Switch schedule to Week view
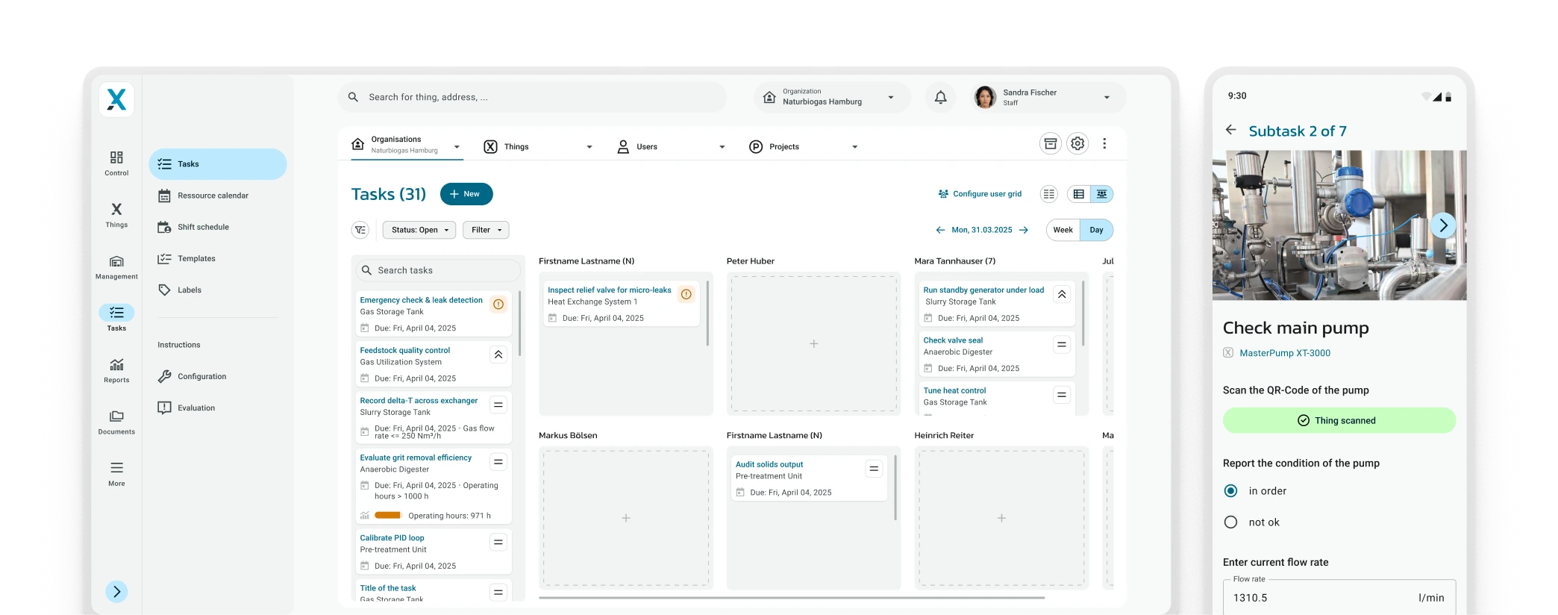The height and width of the screenshot is (615, 1558). [x=1063, y=230]
